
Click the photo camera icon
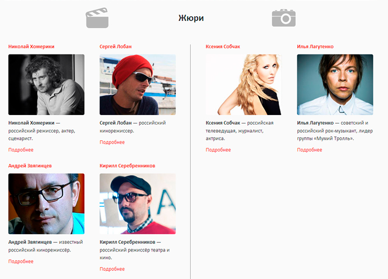click(x=283, y=18)
